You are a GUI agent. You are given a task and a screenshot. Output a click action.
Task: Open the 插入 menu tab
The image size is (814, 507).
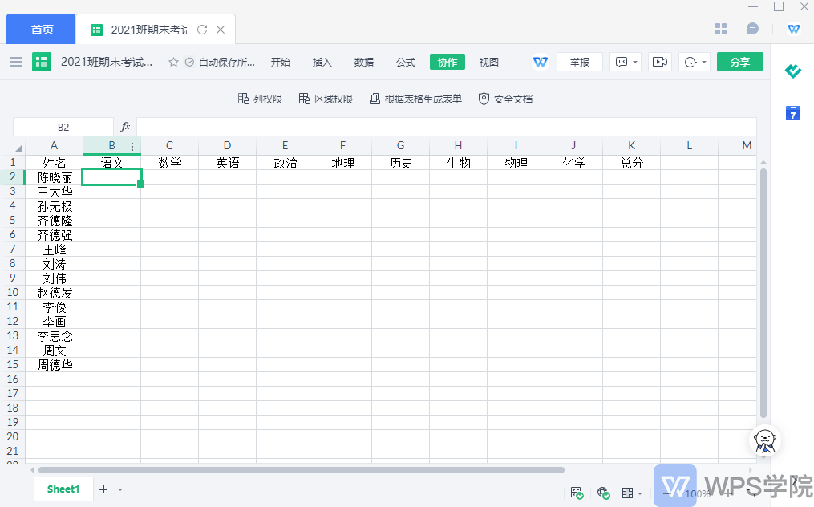[322, 63]
